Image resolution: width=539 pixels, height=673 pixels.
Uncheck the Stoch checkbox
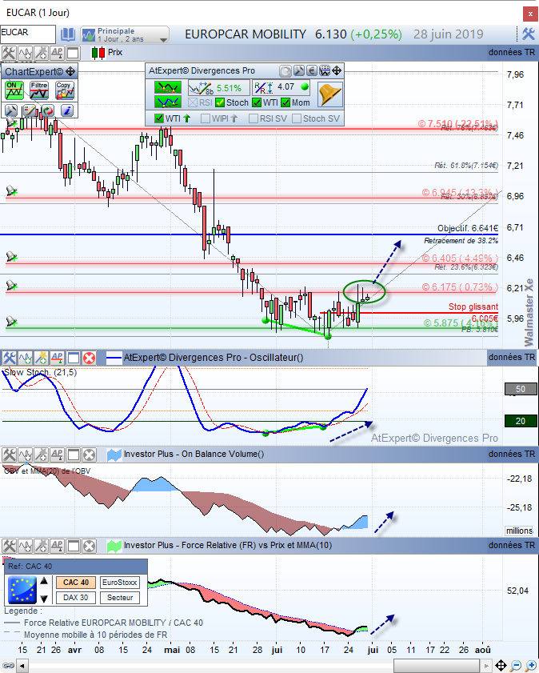coord(220,102)
